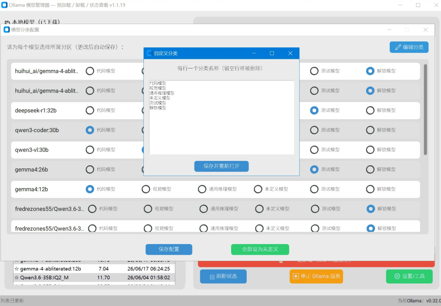Image resolution: width=441 pixels, height=306 pixels.
Task: Open 设置/工具 in the main window
Action: [x=409, y=276]
